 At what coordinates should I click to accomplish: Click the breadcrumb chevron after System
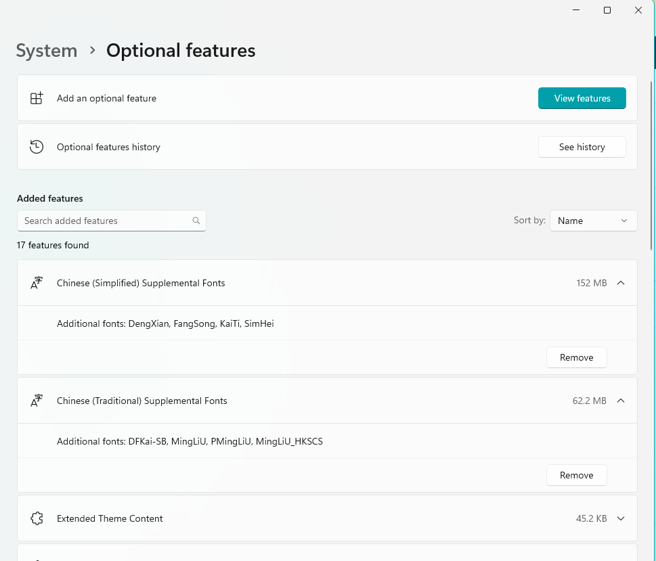click(93, 51)
